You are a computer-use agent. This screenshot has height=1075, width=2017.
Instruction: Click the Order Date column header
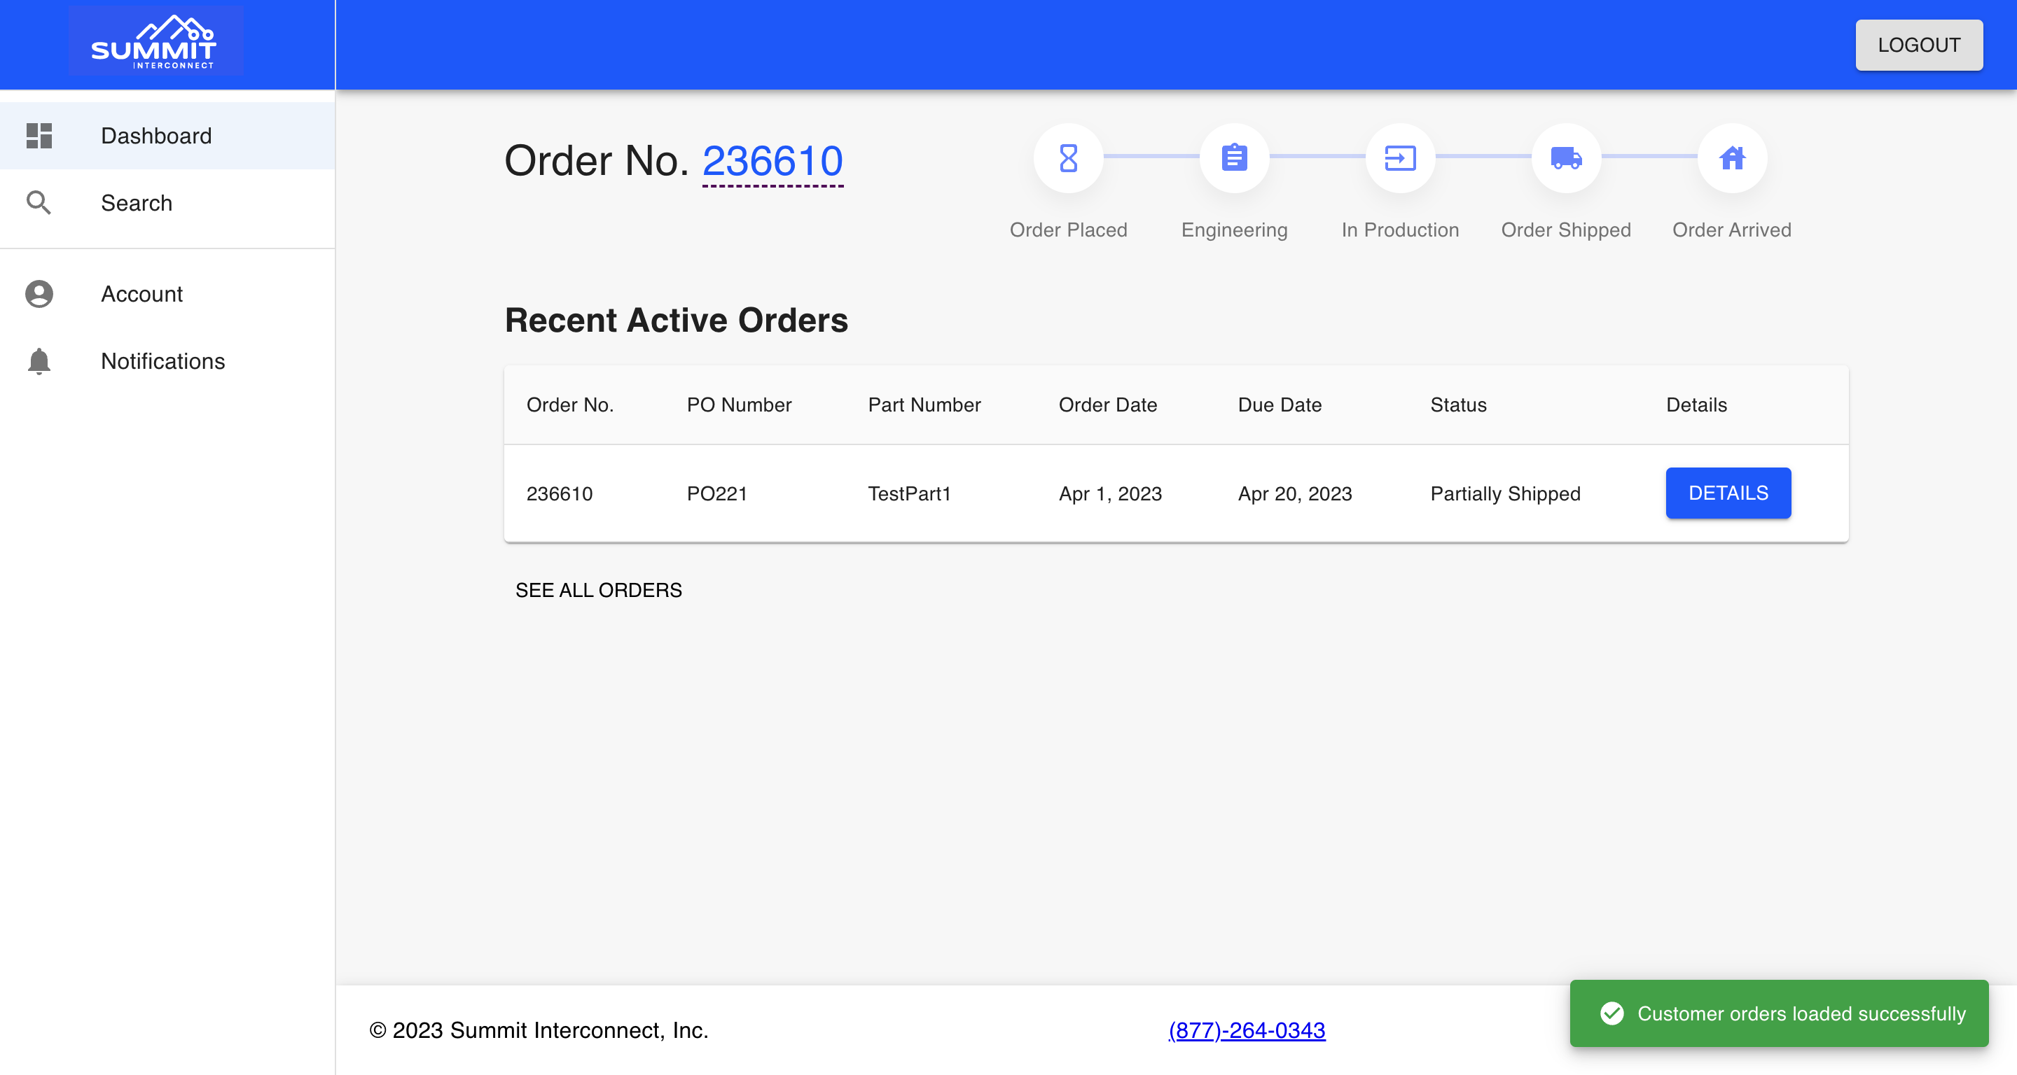pyautogui.click(x=1108, y=405)
